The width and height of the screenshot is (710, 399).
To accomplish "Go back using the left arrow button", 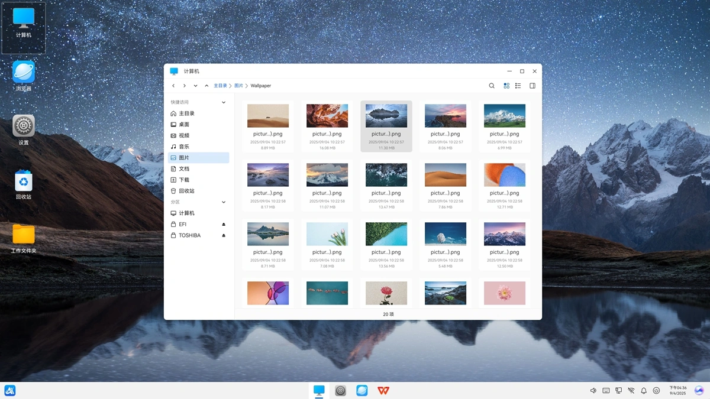I will pos(173,86).
